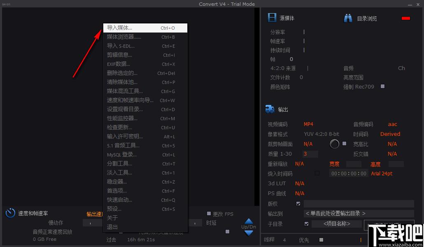The image size is (424, 247).
Task: Select 关于 menu item
Action: (x=145, y=218)
